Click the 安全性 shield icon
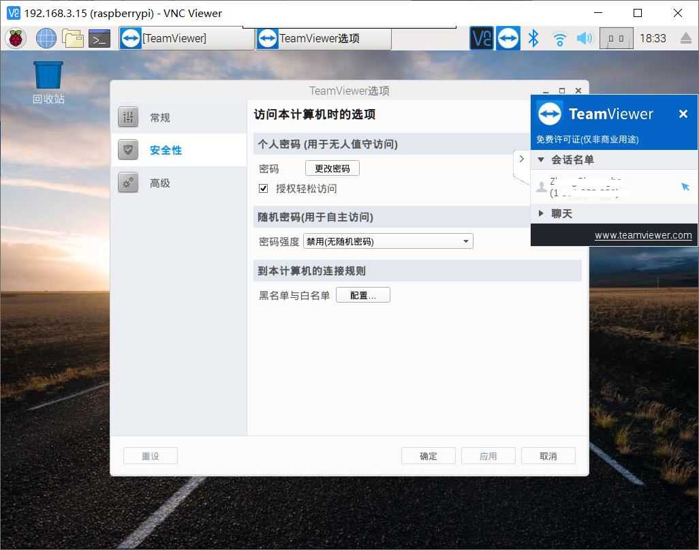699x550 pixels. [x=128, y=150]
